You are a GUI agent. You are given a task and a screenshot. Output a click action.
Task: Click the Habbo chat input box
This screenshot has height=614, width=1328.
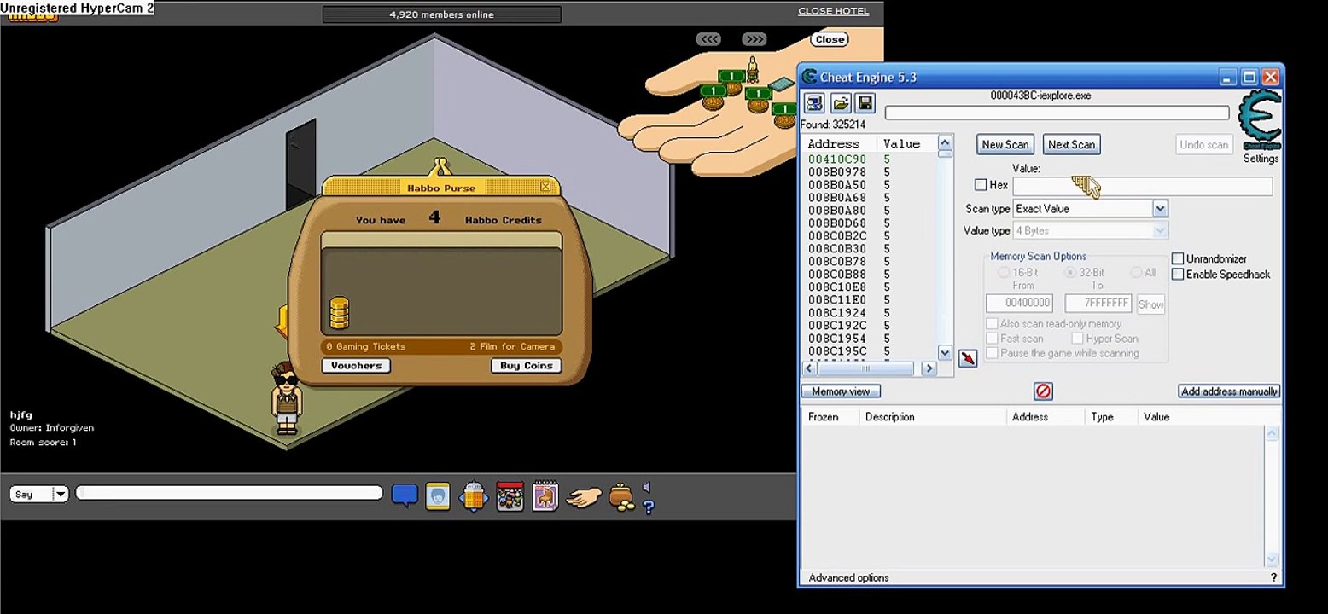pyautogui.click(x=229, y=493)
